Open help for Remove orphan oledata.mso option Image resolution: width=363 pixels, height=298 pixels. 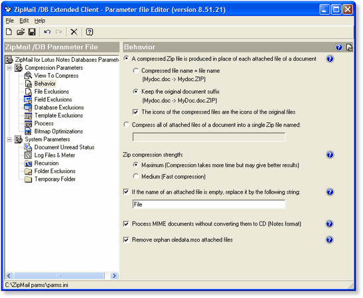coord(329,240)
